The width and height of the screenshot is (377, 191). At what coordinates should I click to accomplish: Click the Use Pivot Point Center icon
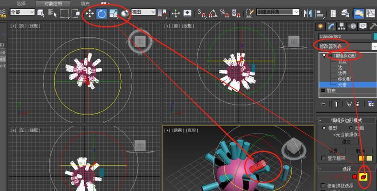(162, 13)
